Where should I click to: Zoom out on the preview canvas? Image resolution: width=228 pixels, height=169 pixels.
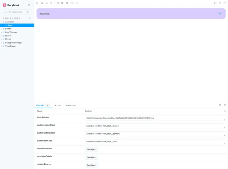click(x=47, y=3)
